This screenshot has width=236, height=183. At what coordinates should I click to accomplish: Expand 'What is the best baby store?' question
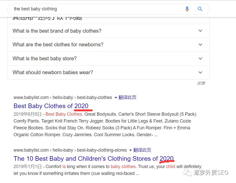(x=108, y=58)
